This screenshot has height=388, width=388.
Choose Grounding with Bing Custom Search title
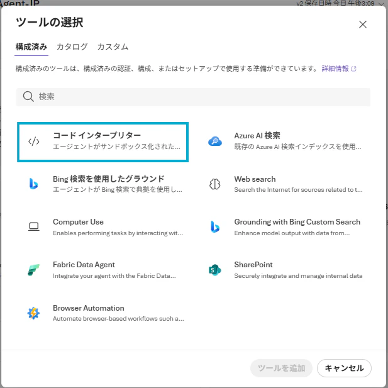pyautogui.click(x=297, y=222)
